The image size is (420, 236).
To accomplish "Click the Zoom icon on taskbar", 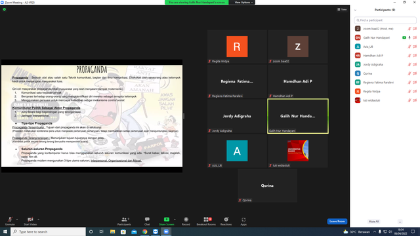I will click(x=166, y=231).
